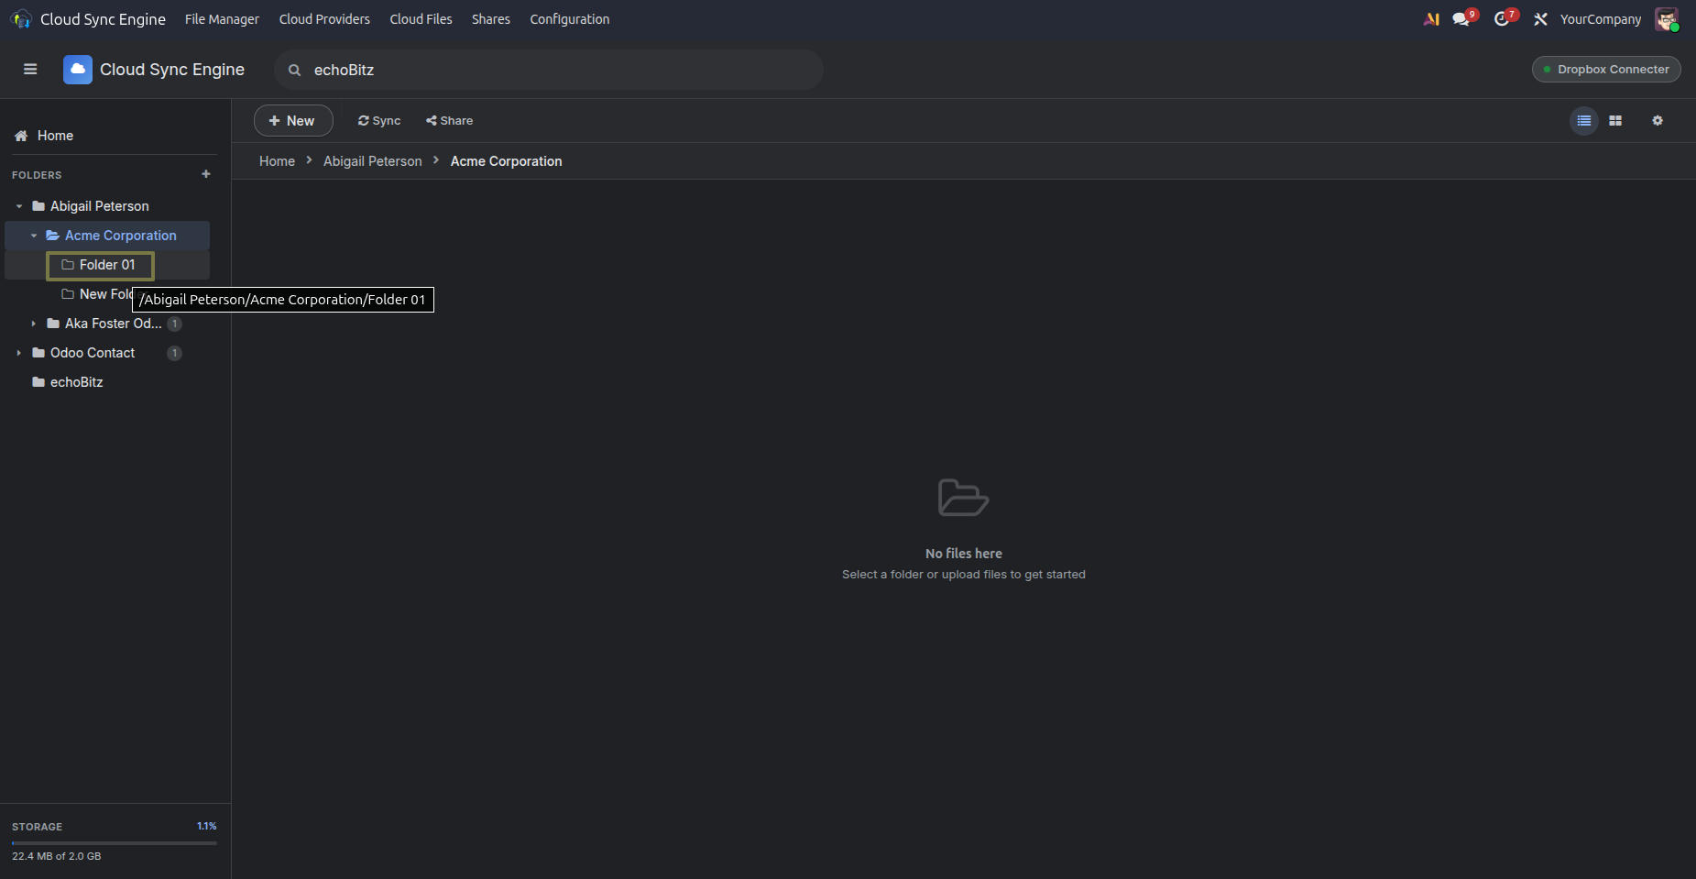
Task: Open the activities clock icon
Action: click(1504, 19)
